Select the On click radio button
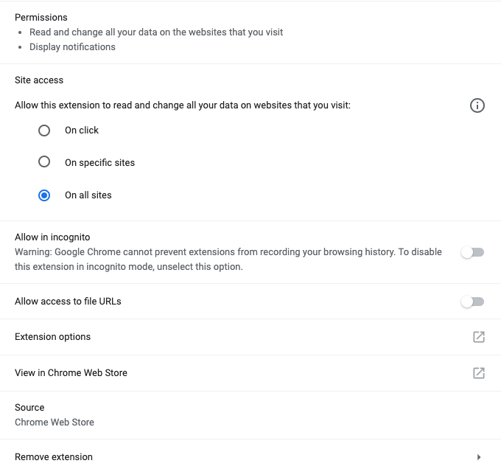This screenshot has height=469, width=501. [44, 131]
